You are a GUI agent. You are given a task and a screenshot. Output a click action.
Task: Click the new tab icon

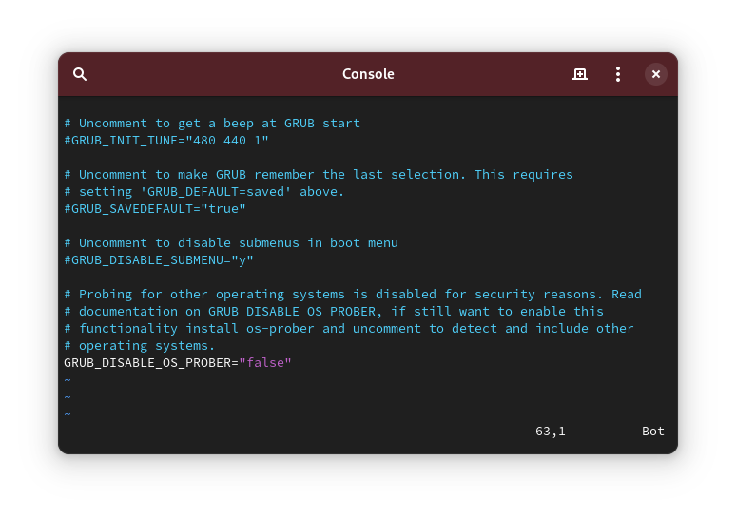click(580, 74)
